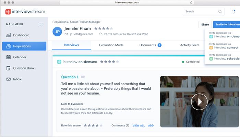Open the Documents tab
Screen dimensions: 240x137
(x=148, y=45)
